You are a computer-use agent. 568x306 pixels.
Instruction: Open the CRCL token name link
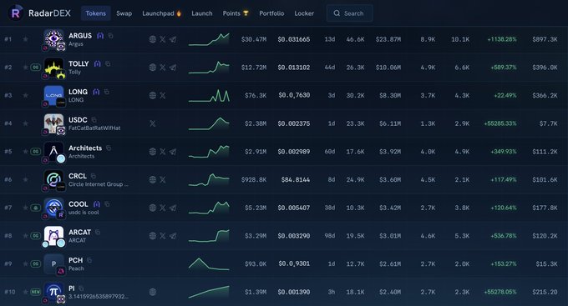[x=78, y=176]
